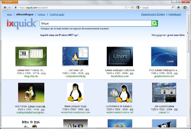Click the 'Free Linux Wallpapers a...' title
The height and width of the screenshot is (129, 191).
click(x=164, y=70)
